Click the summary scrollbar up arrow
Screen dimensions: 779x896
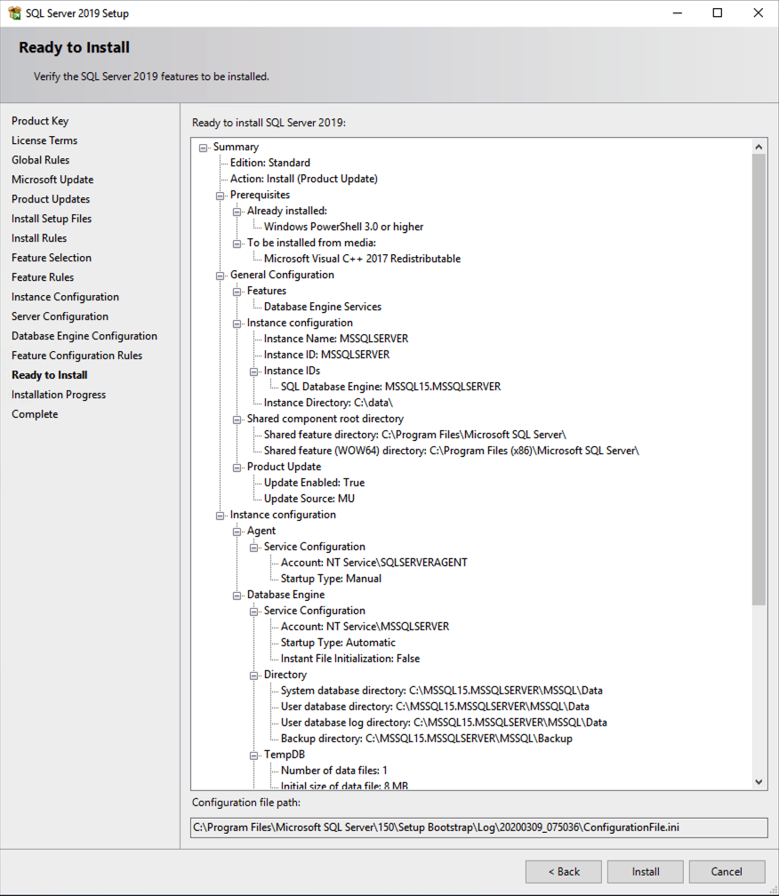tap(759, 147)
